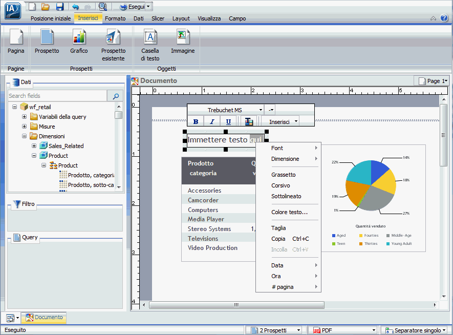The width and height of the screenshot is (453, 335).
Task: Open the Ora submenu
Action: [289, 276]
